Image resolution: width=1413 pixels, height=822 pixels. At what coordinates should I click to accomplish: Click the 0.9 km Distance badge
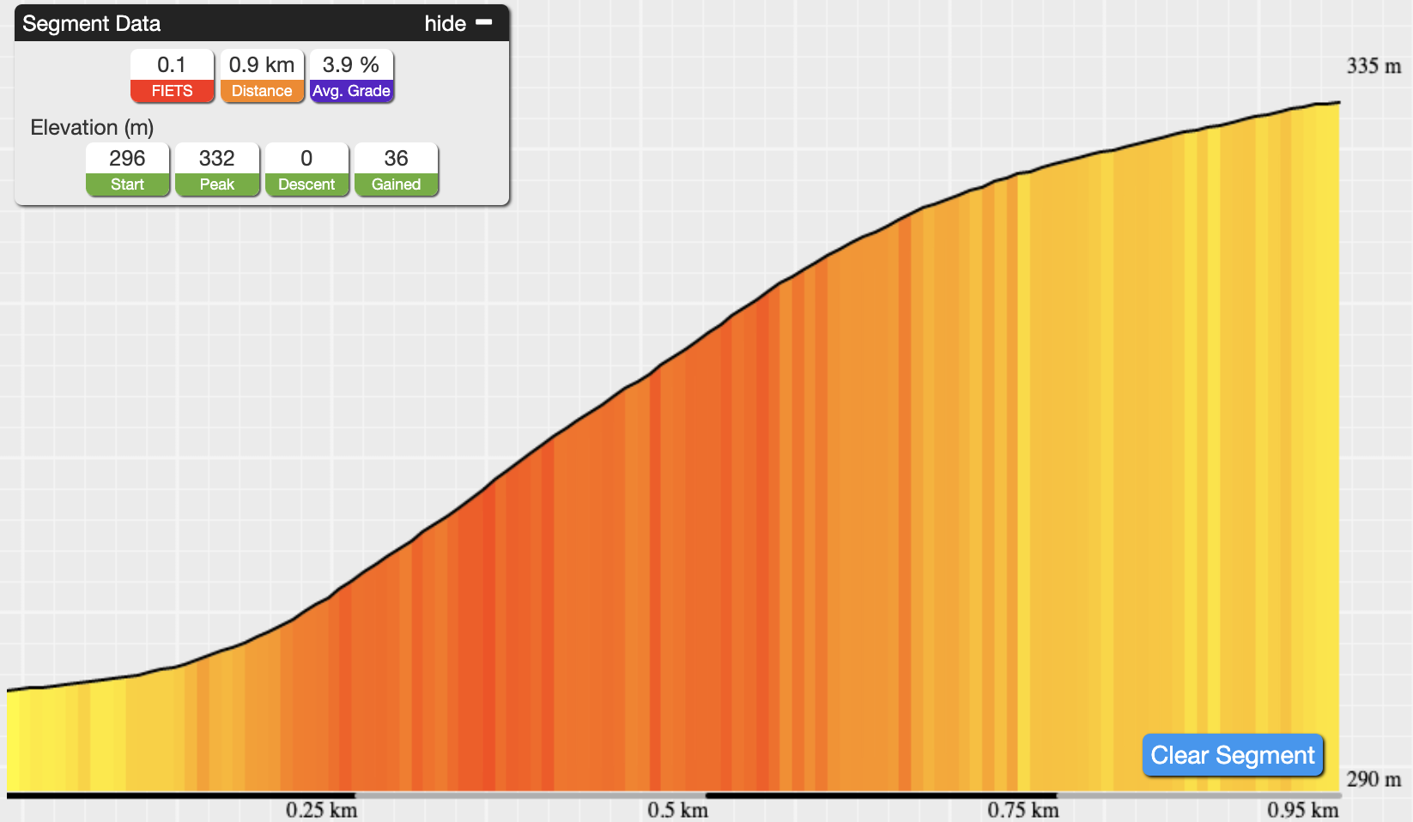[x=262, y=76]
